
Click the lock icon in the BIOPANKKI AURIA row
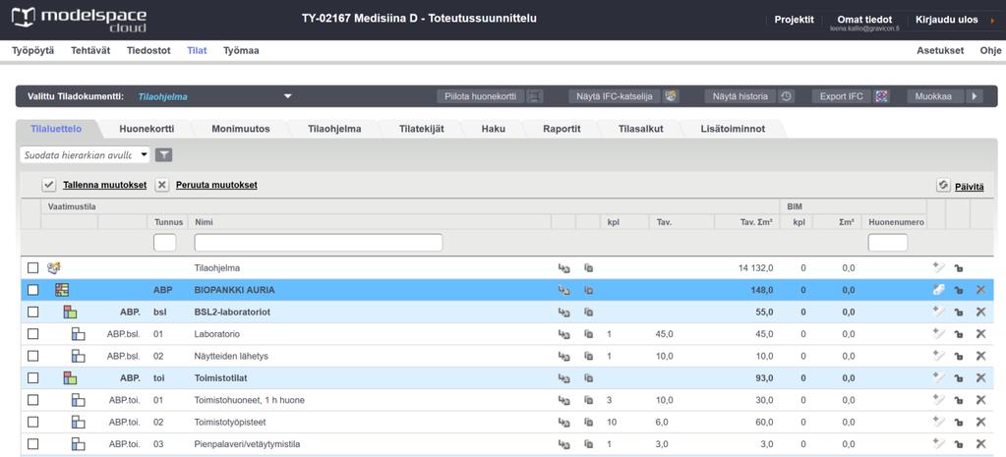tap(959, 290)
